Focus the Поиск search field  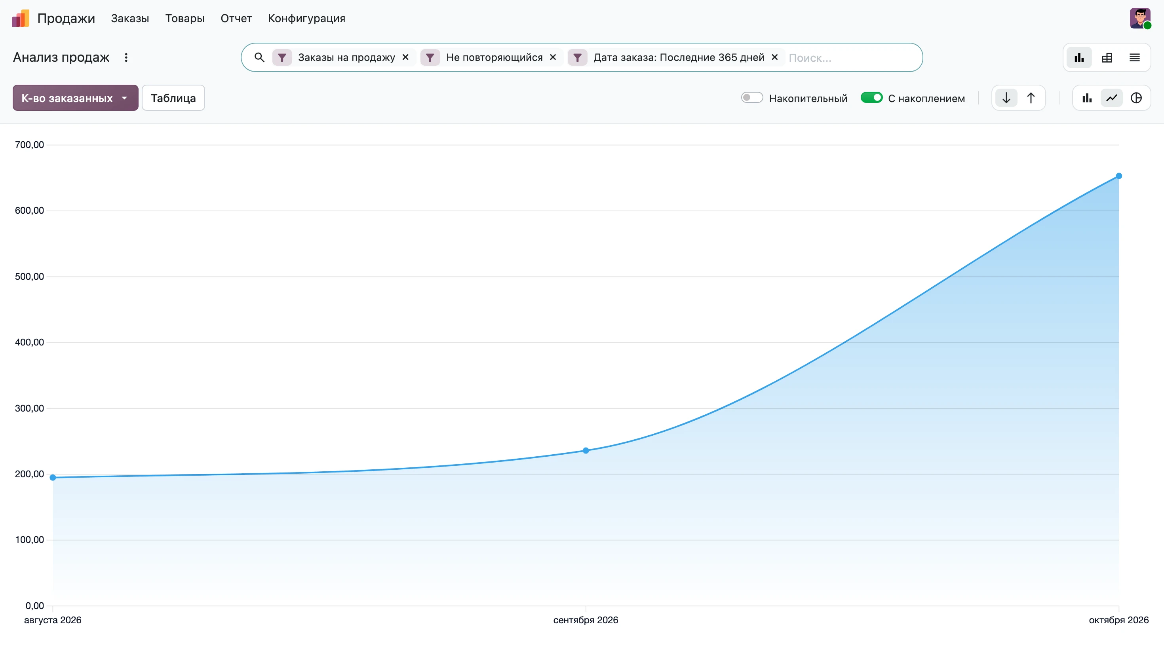click(852, 58)
